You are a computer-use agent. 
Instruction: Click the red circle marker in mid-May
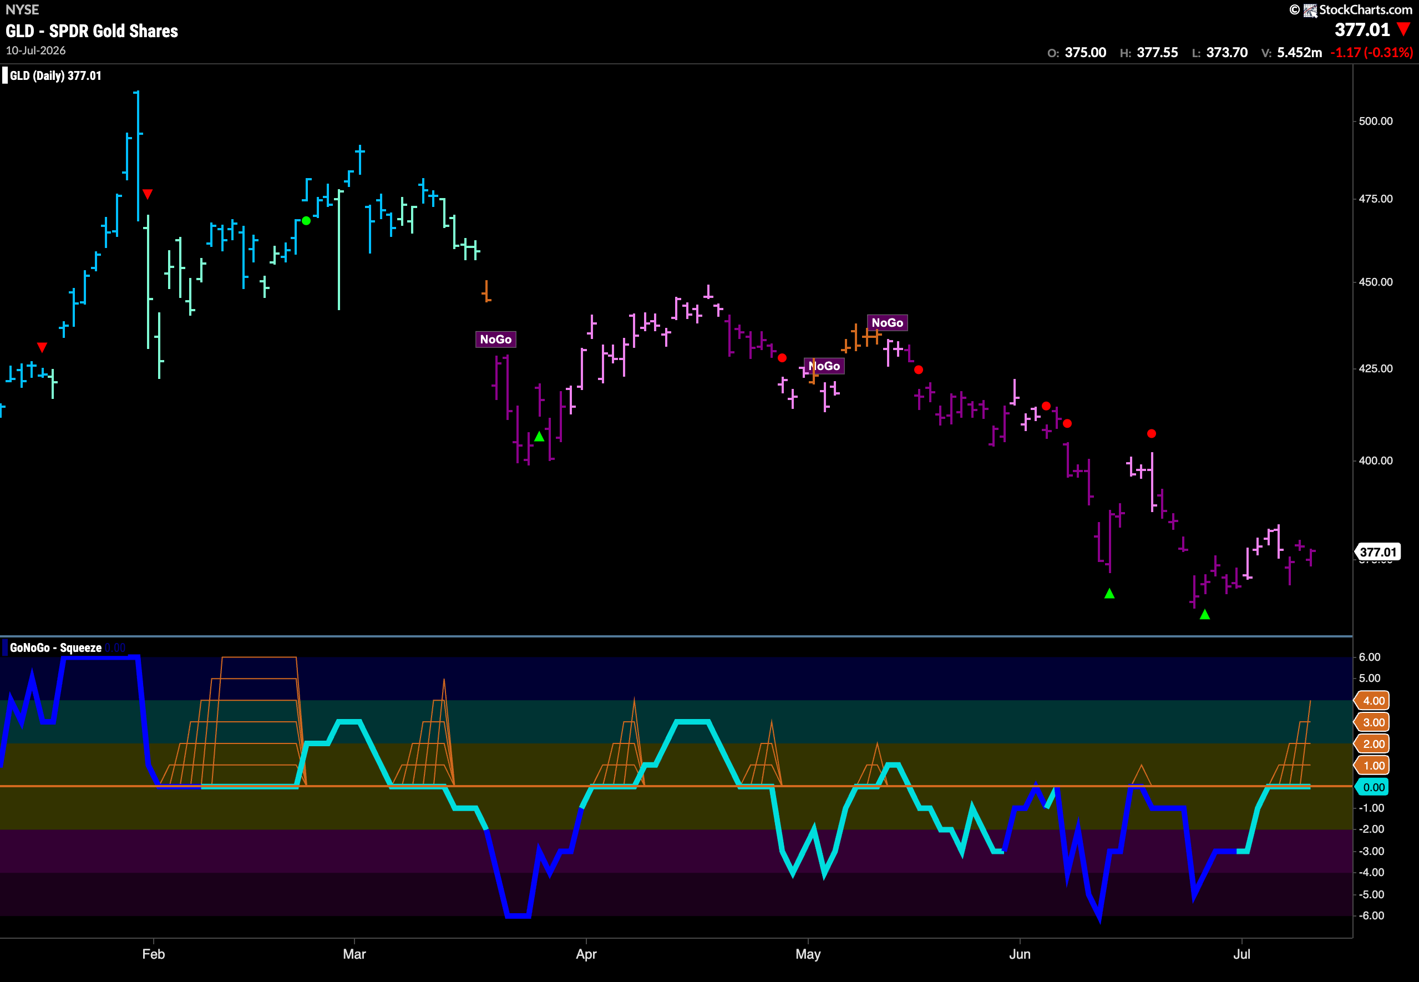coord(918,370)
